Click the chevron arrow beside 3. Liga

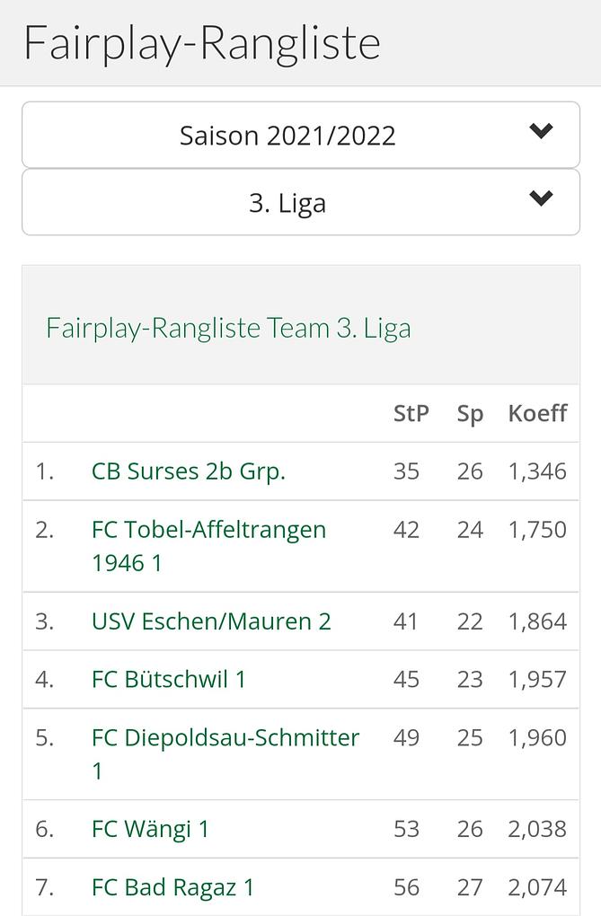(x=541, y=199)
